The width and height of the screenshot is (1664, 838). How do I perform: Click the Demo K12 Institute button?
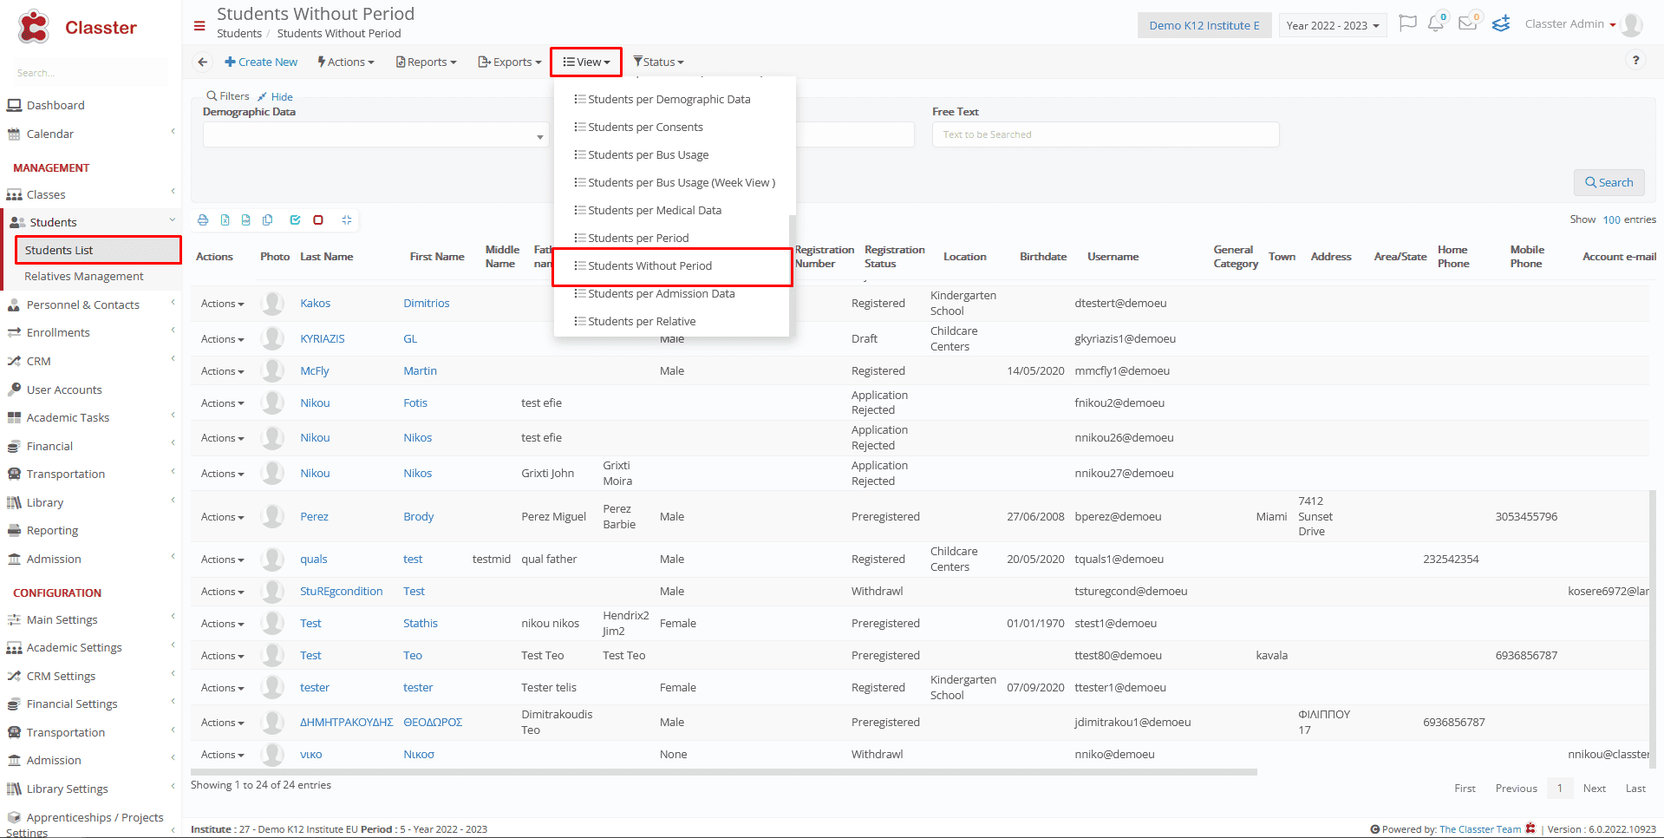(1204, 25)
